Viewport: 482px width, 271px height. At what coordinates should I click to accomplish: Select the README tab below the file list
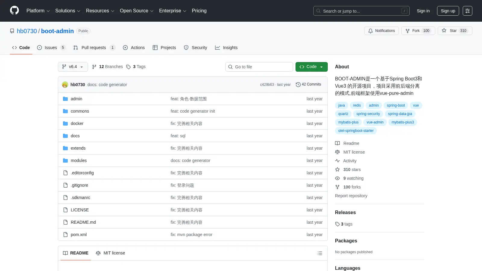click(76, 253)
